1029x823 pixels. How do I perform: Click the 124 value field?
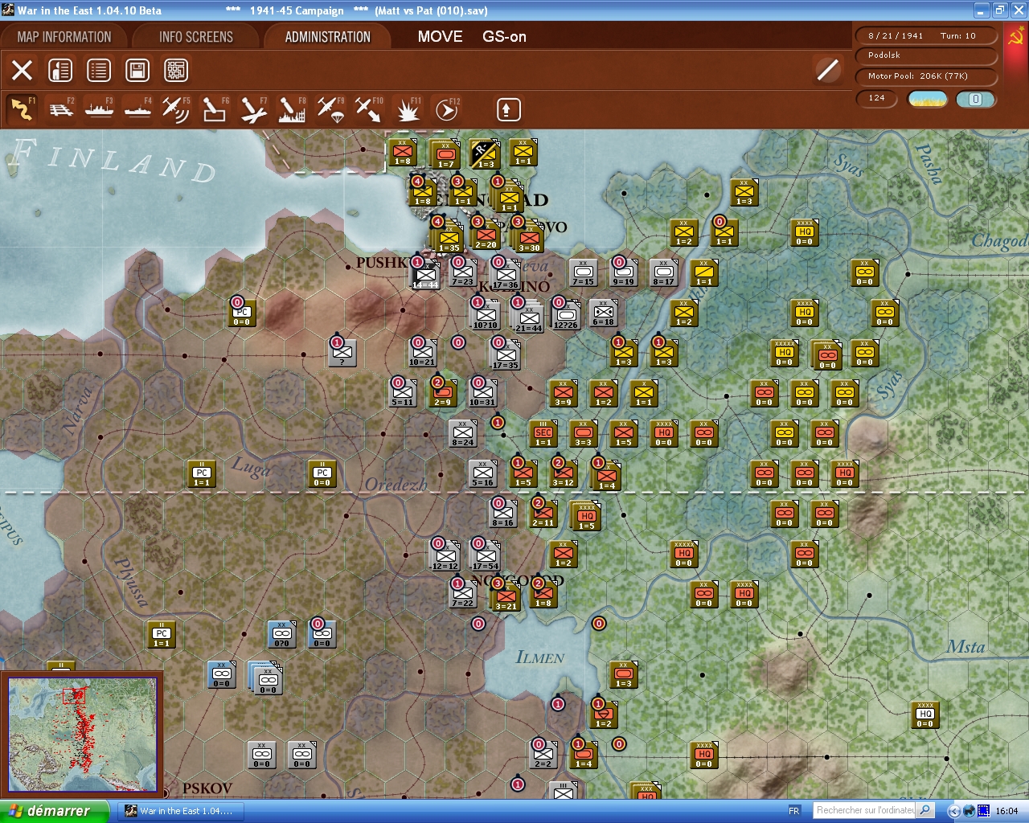[x=878, y=98]
